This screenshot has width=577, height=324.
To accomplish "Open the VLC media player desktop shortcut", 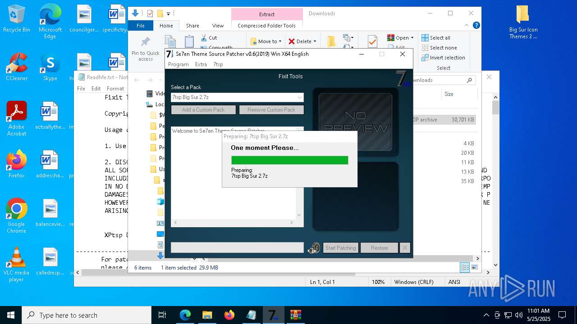I will [17, 264].
